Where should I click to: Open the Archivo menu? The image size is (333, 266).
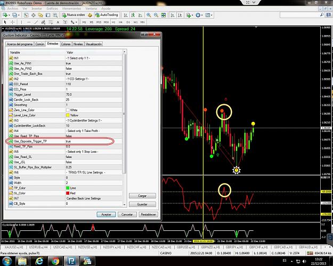tap(13, 9)
